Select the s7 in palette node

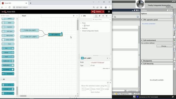point(8,85)
